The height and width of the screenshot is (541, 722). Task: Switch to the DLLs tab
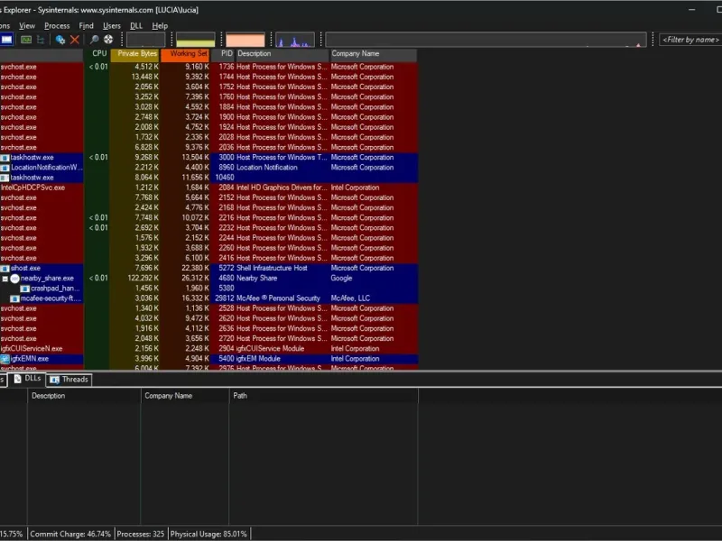28,379
